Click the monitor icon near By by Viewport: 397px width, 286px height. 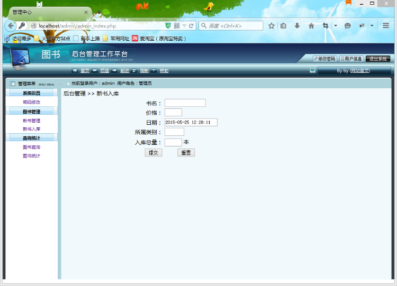tap(313, 70)
